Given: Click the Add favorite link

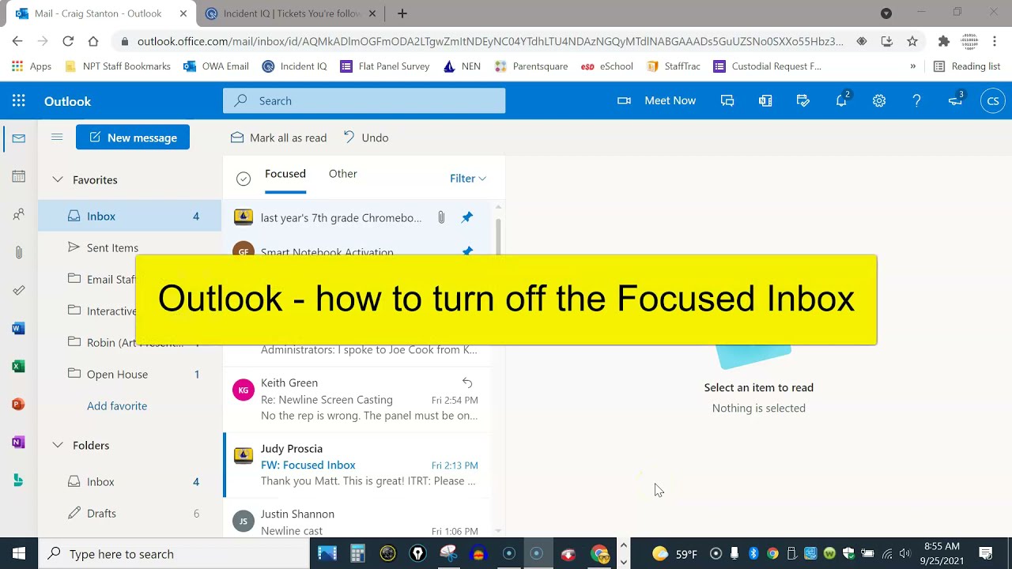Looking at the screenshot, I should (117, 405).
